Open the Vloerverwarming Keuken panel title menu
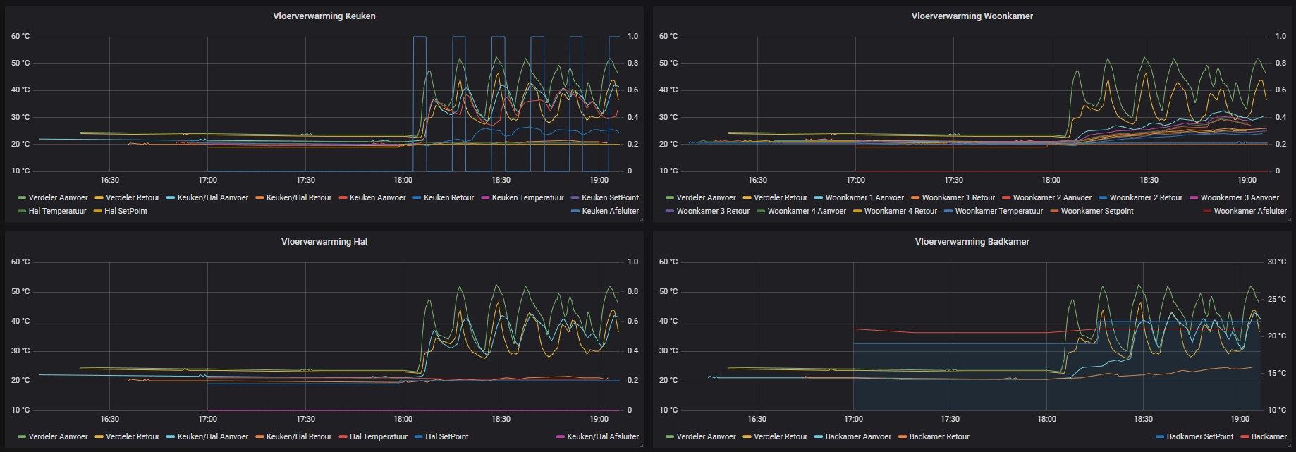 324,16
